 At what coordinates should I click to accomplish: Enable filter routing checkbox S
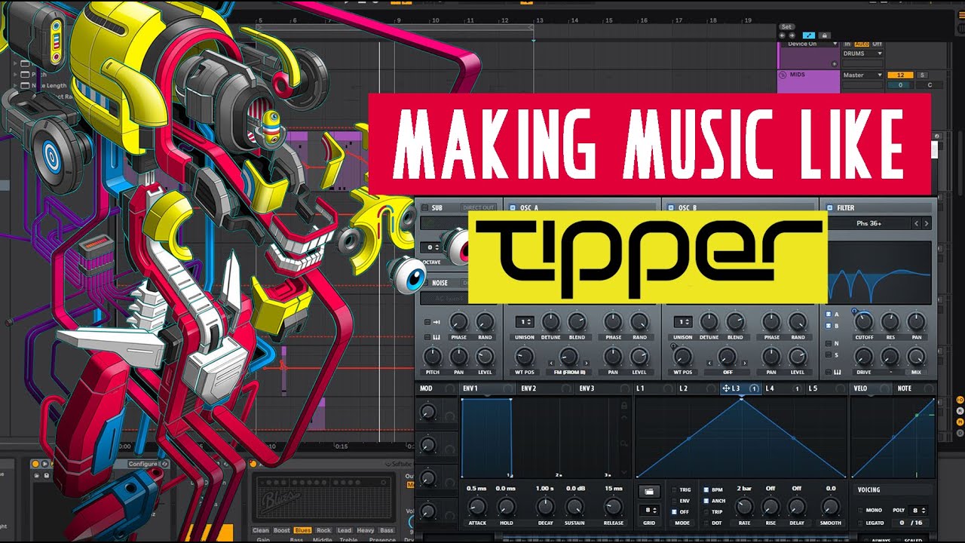click(x=828, y=354)
